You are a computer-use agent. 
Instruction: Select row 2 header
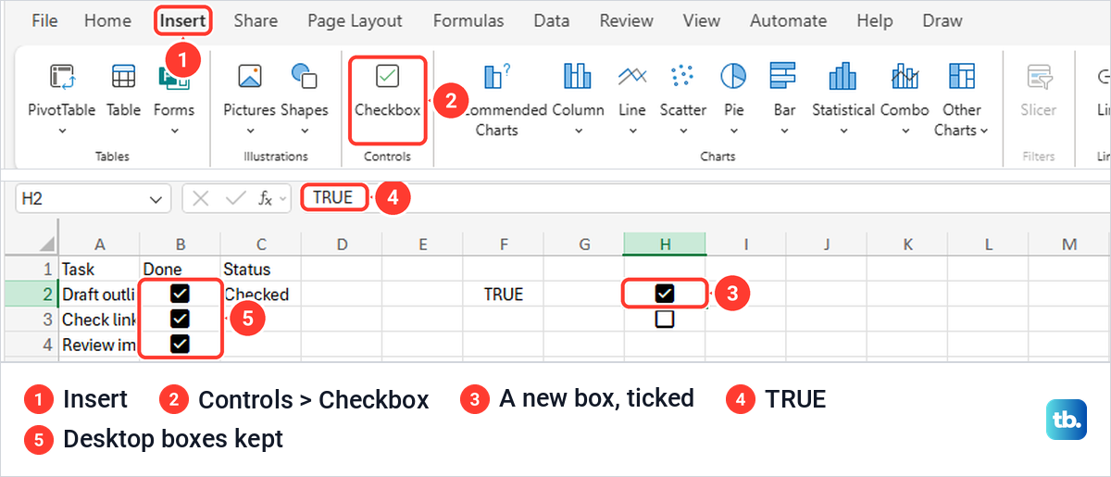(x=31, y=295)
